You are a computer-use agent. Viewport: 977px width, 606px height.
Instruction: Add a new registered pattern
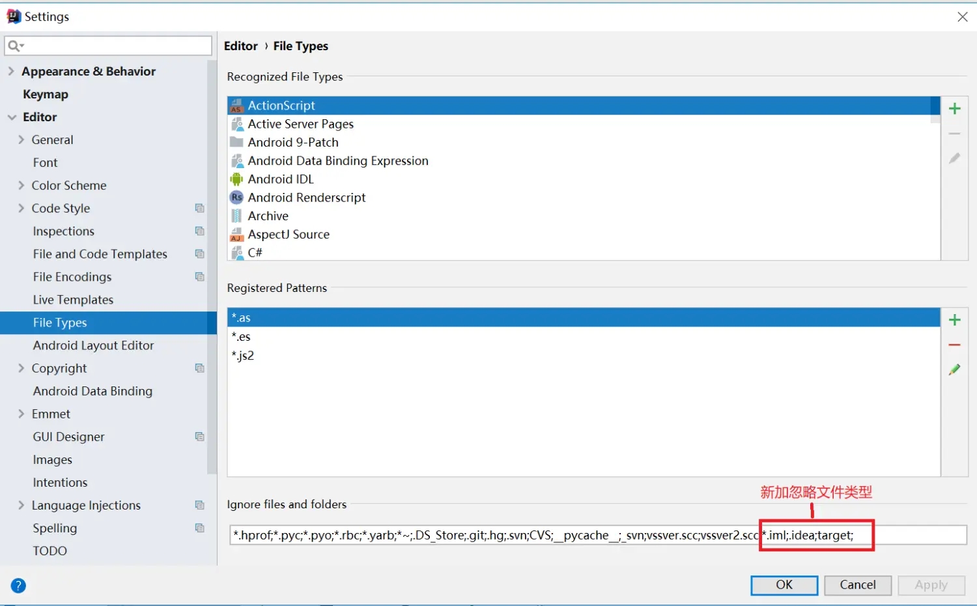pyautogui.click(x=955, y=320)
